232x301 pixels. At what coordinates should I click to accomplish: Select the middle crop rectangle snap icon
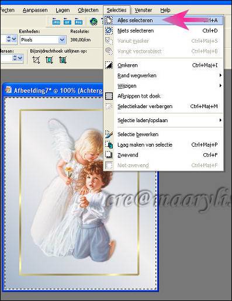[49, 60]
